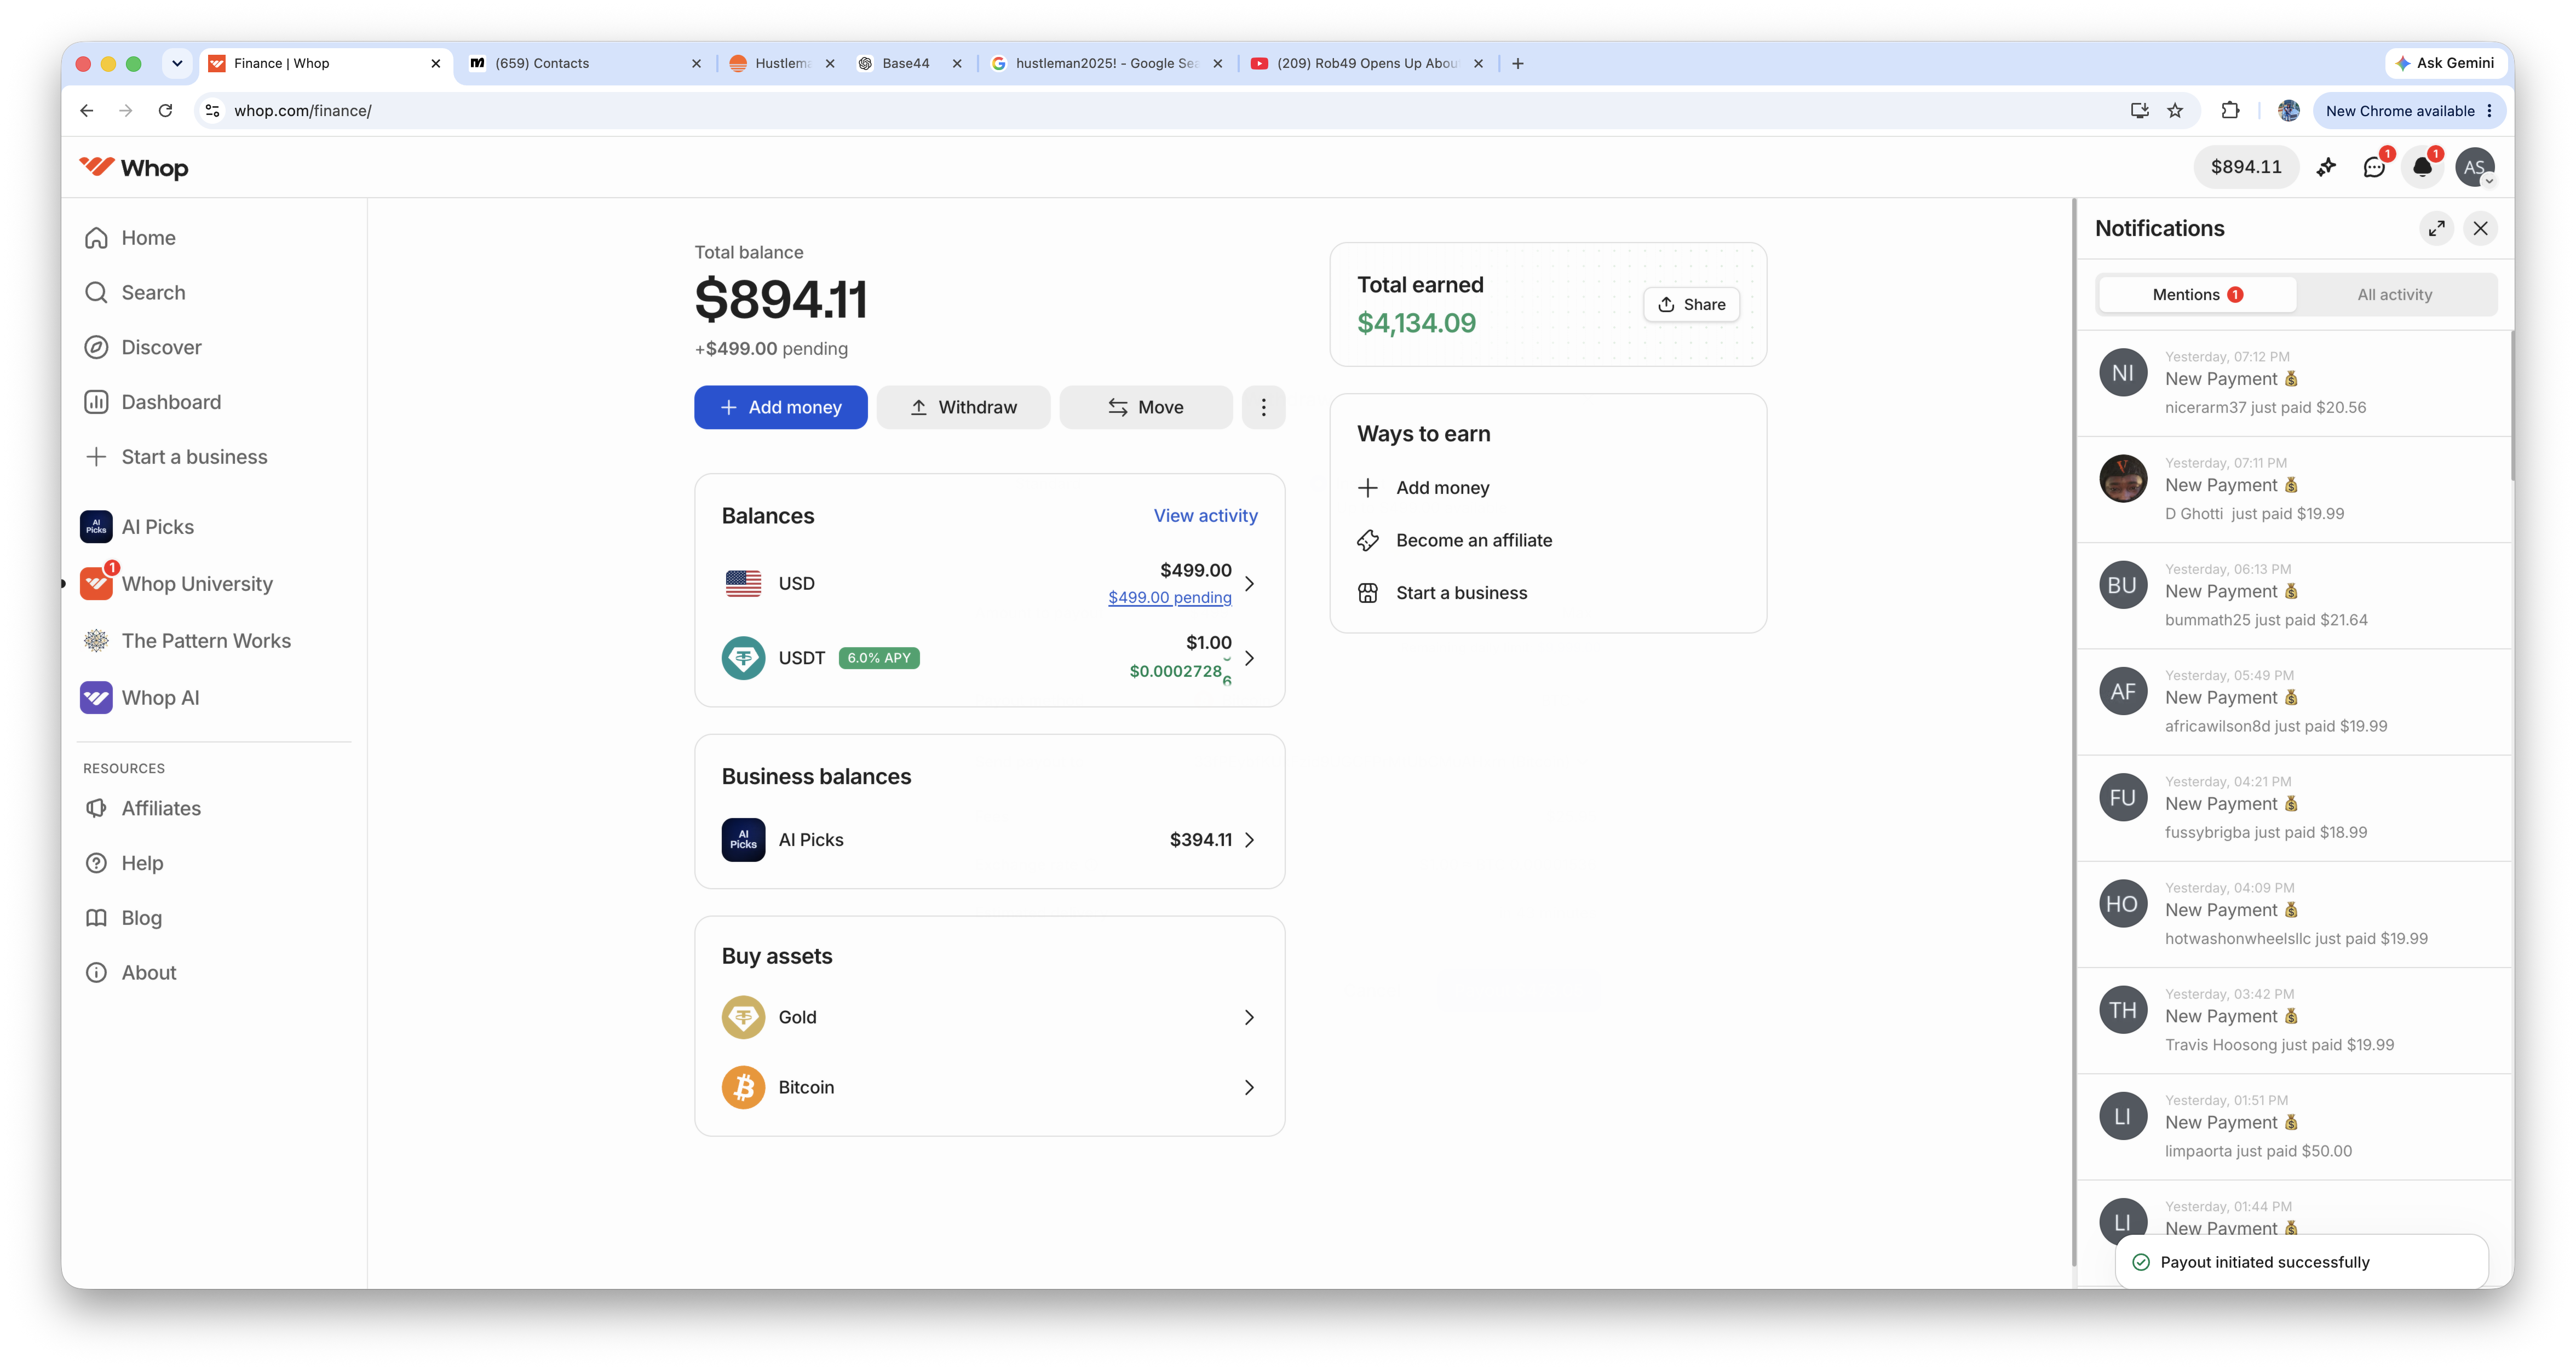Open nicerarm37 $20.56 payment notification
Screen dimensions: 2576x1370
[x=2295, y=383]
